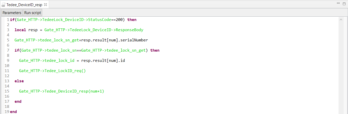Click serialNumber on line 5

tap(134, 40)
